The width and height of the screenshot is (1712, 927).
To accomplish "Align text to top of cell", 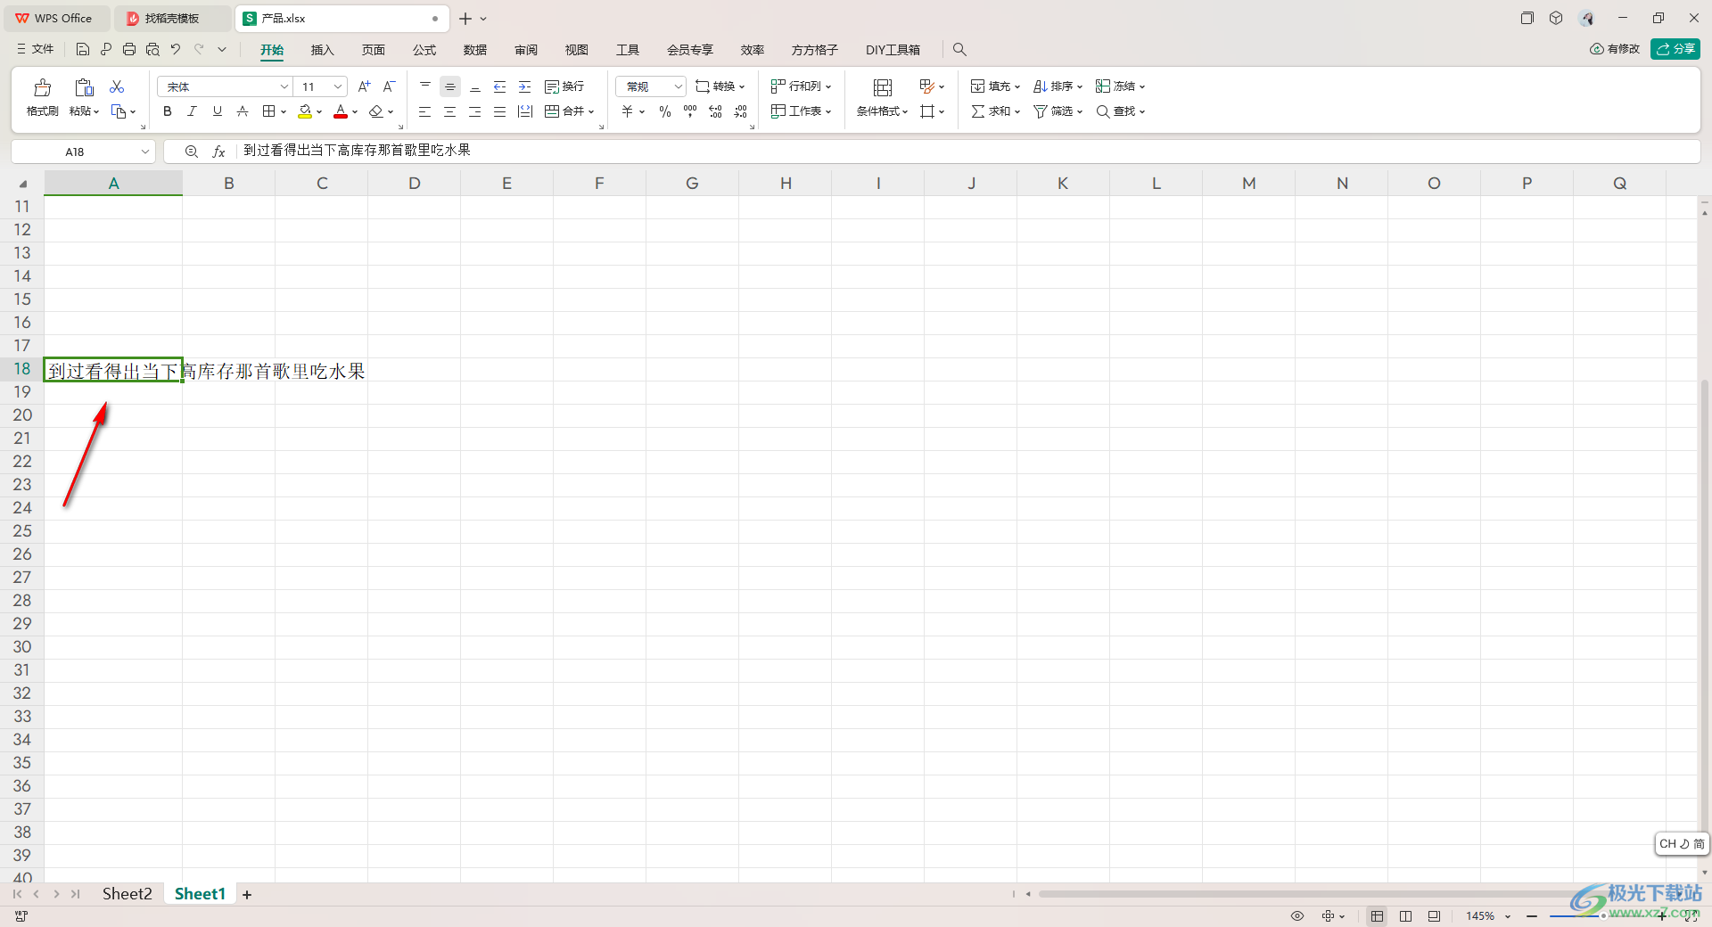I will tap(425, 86).
